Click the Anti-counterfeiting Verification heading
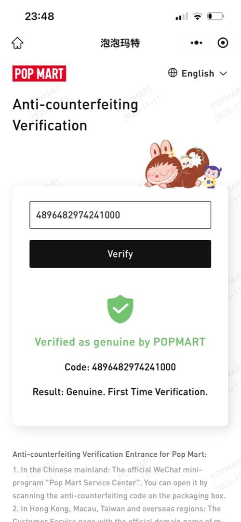This screenshot has width=241, height=522. tap(75, 115)
